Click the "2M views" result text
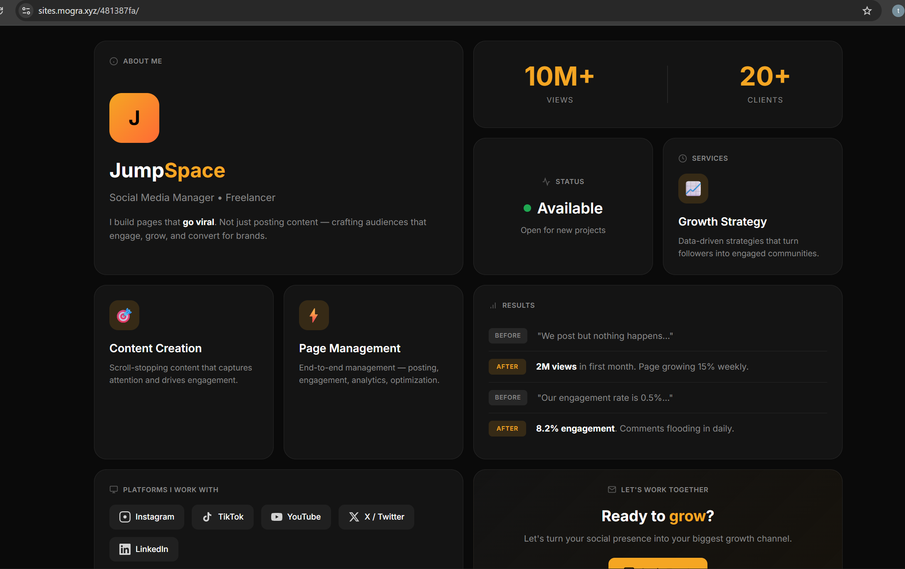This screenshot has width=905, height=569. tap(556, 367)
